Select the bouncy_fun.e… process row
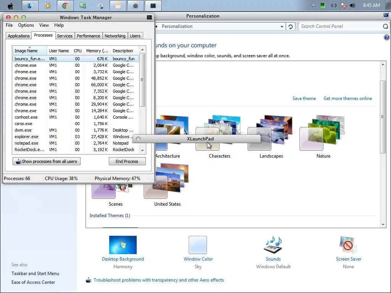 tap(76, 59)
